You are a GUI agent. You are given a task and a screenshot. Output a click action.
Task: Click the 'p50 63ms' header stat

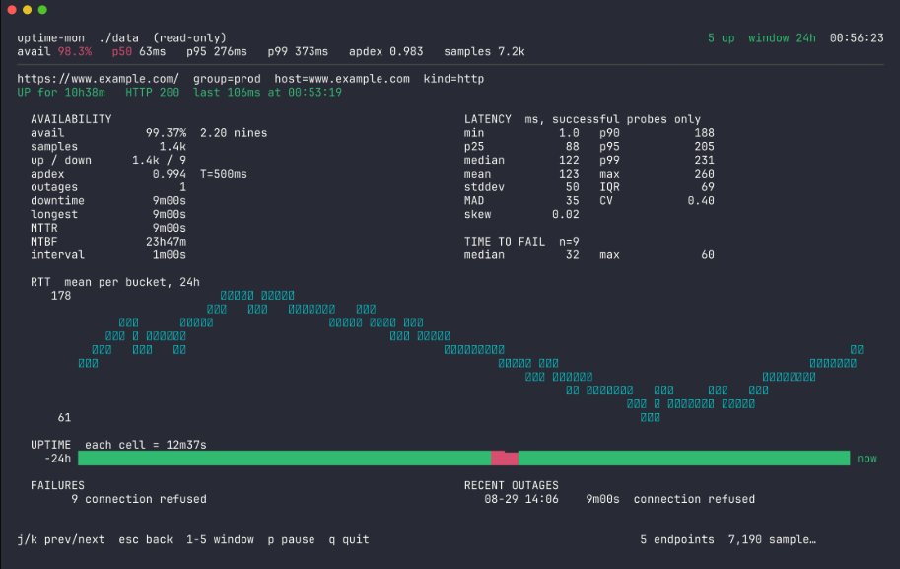tap(139, 51)
